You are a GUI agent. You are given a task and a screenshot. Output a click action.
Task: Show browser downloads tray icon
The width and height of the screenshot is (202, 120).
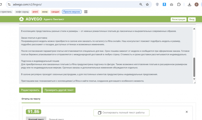click(x=189, y=5)
